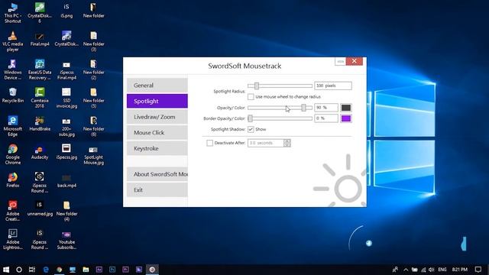
Task: Click the Border Opacity slider handle
Action: (x=250, y=118)
